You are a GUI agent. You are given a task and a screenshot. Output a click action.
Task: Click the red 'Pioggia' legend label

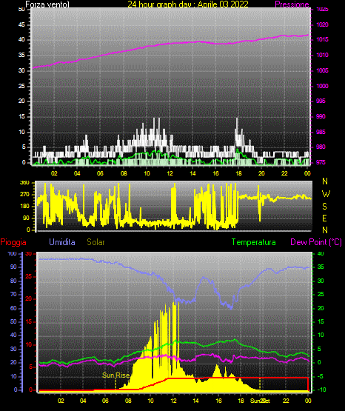[13, 242]
